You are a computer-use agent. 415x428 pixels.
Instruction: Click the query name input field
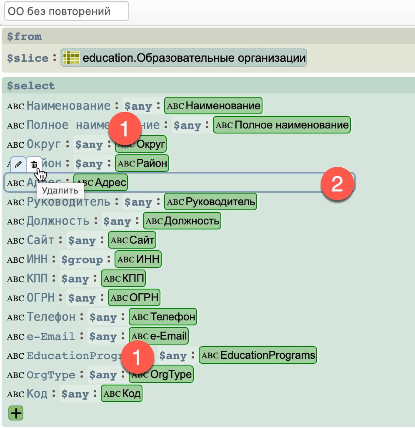coord(67,12)
